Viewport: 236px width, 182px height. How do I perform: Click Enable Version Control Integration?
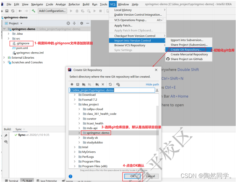(138, 15)
